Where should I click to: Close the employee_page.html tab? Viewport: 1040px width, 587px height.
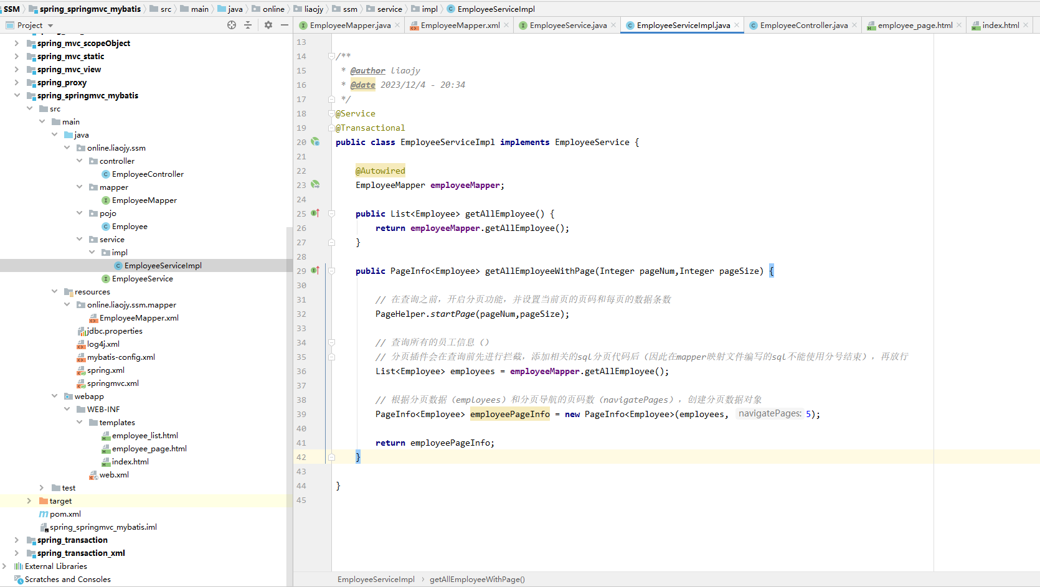[959, 25]
